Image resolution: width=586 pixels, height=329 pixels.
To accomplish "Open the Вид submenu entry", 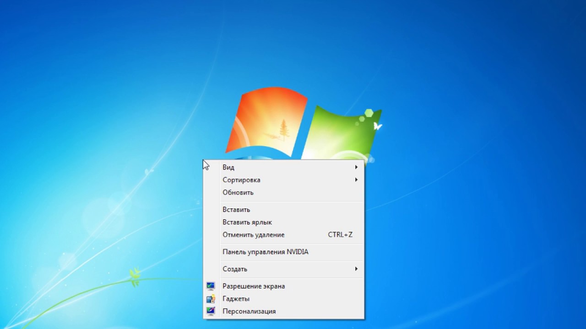I will click(283, 167).
